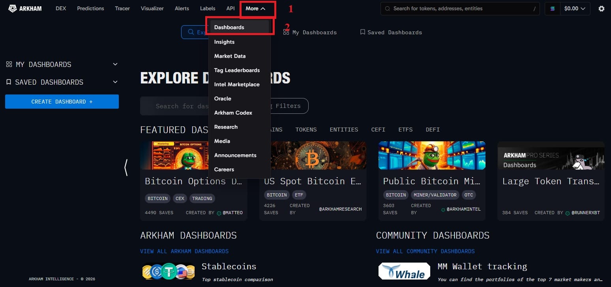Click the Arkham logo
Screen dimensions: 611x287
click(25, 8)
